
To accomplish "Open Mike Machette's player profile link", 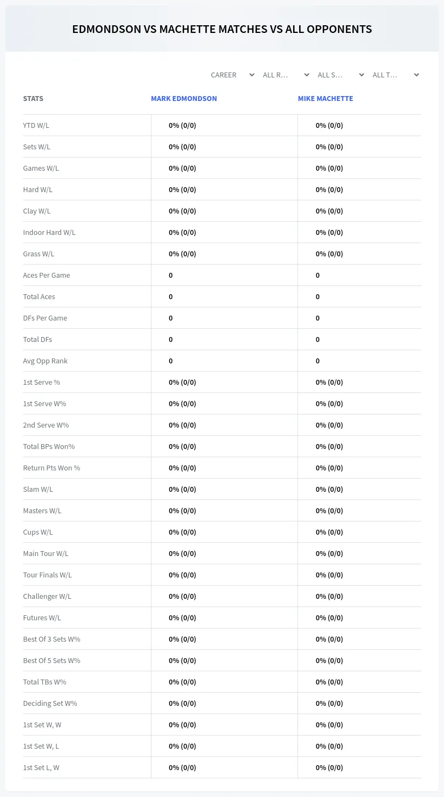I will [x=325, y=99].
